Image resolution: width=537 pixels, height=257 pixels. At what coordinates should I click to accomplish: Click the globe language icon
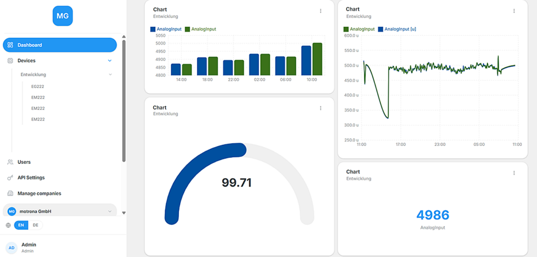coord(8,226)
